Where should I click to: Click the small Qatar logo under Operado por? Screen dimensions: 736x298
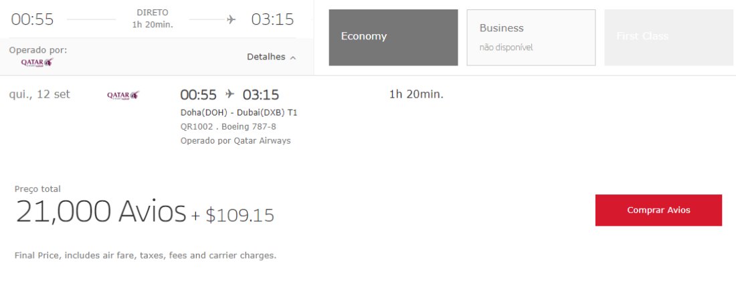click(37, 62)
